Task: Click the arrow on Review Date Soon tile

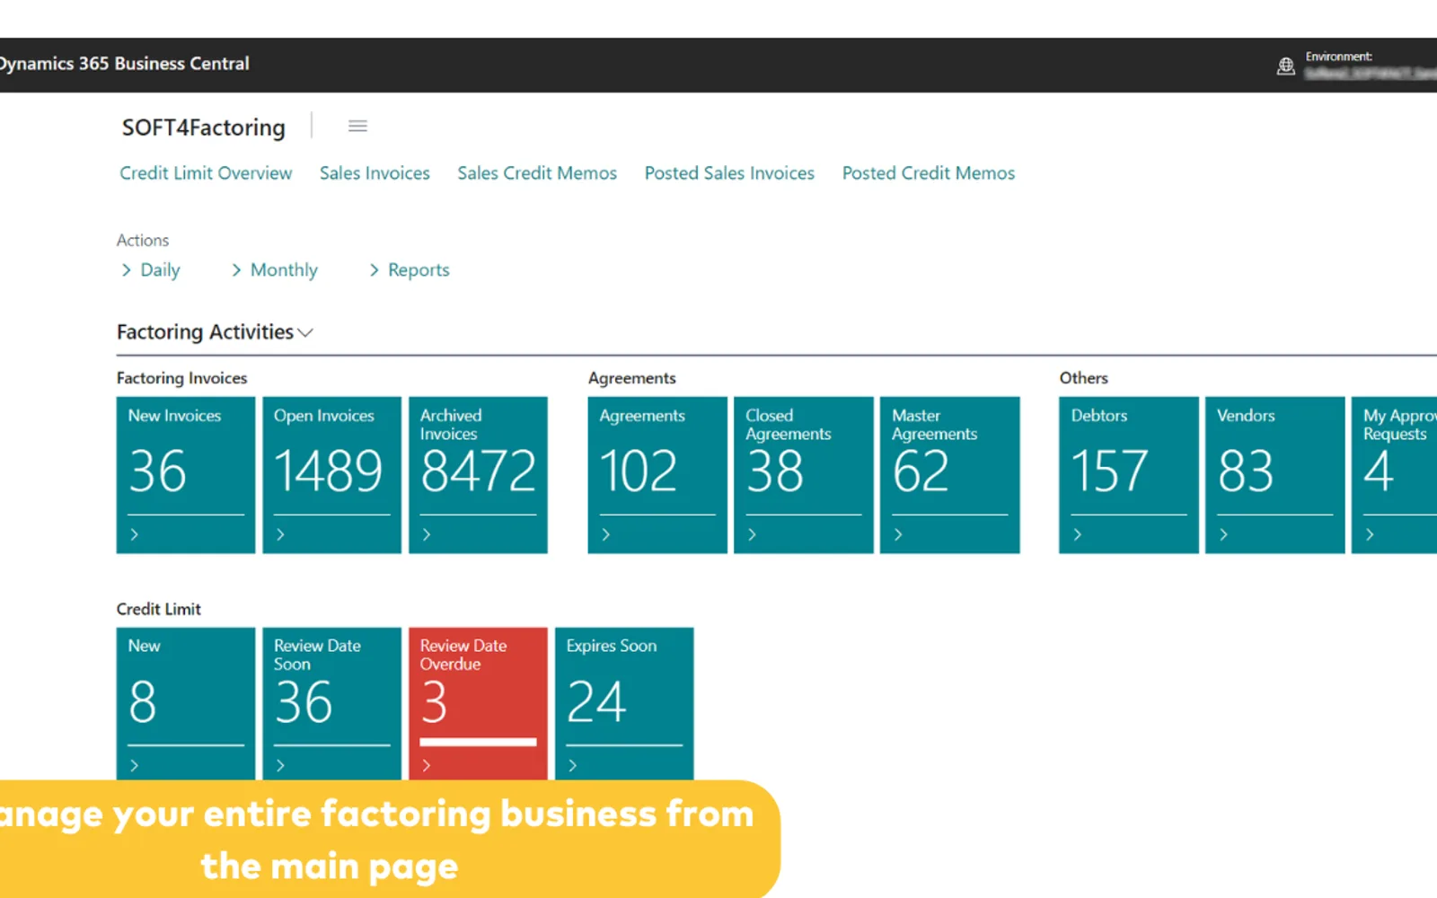Action: point(280,765)
